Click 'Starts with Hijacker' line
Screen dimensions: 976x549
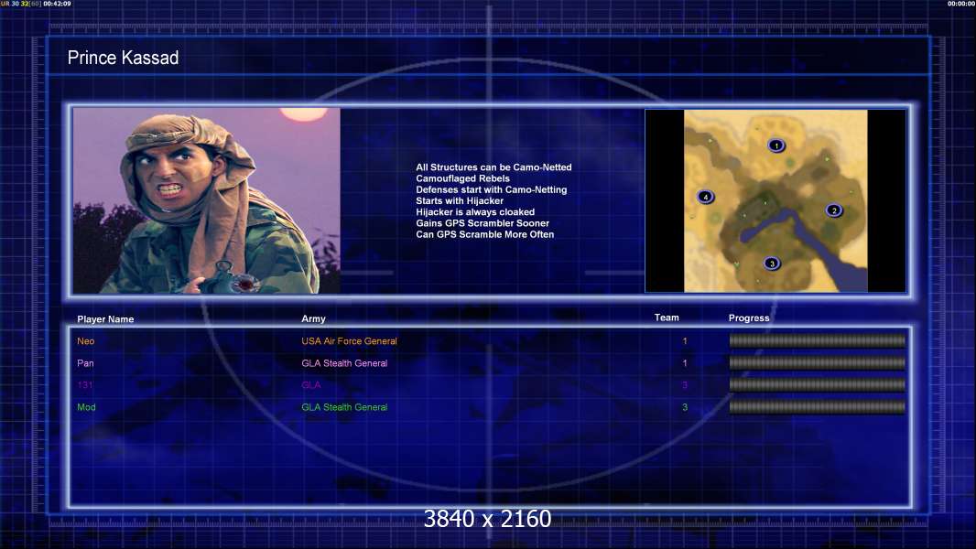[460, 200]
